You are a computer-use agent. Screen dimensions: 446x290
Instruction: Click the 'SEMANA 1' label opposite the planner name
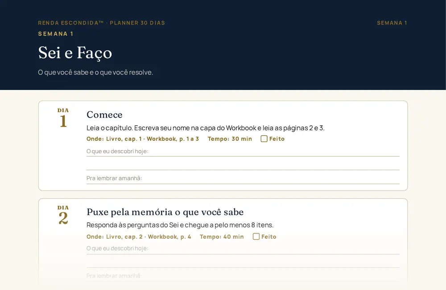click(392, 23)
